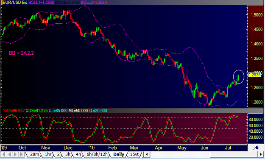This screenshot has width=265, height=159.
Task: Click the pushpin icon at bottom right
Action: coord(256,148)
